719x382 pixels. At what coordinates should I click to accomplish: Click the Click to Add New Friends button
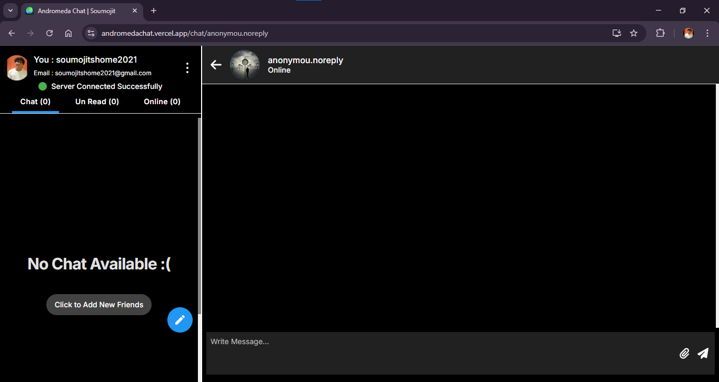[98, 305]
